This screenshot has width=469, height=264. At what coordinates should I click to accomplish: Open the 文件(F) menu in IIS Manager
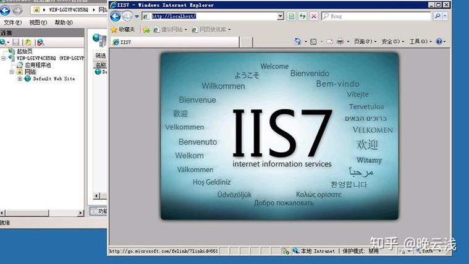pos(12,22)
